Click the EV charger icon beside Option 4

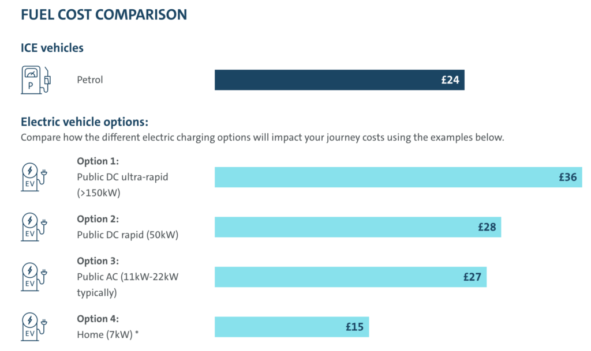coord(34,326)
